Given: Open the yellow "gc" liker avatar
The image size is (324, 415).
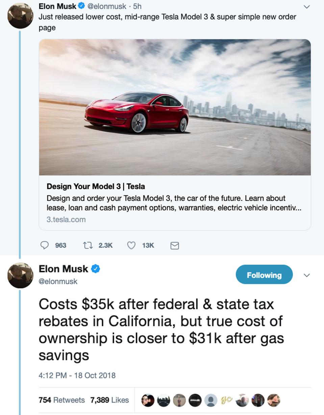Looking at the screenshot, I should tap(226, 400).
